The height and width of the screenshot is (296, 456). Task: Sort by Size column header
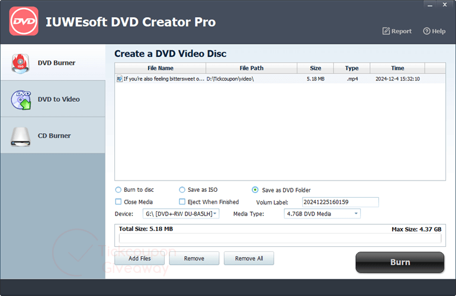316,68
